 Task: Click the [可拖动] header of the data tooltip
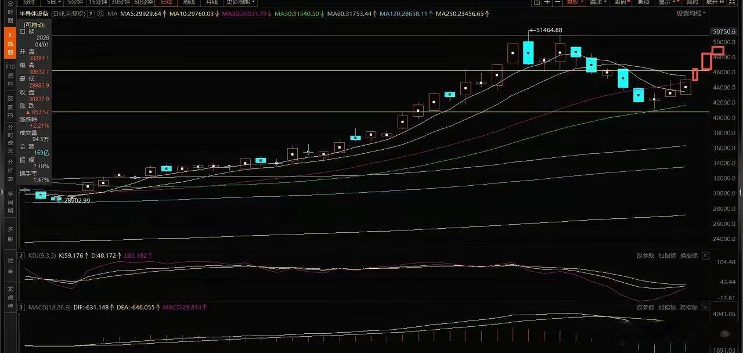point(35,25)
